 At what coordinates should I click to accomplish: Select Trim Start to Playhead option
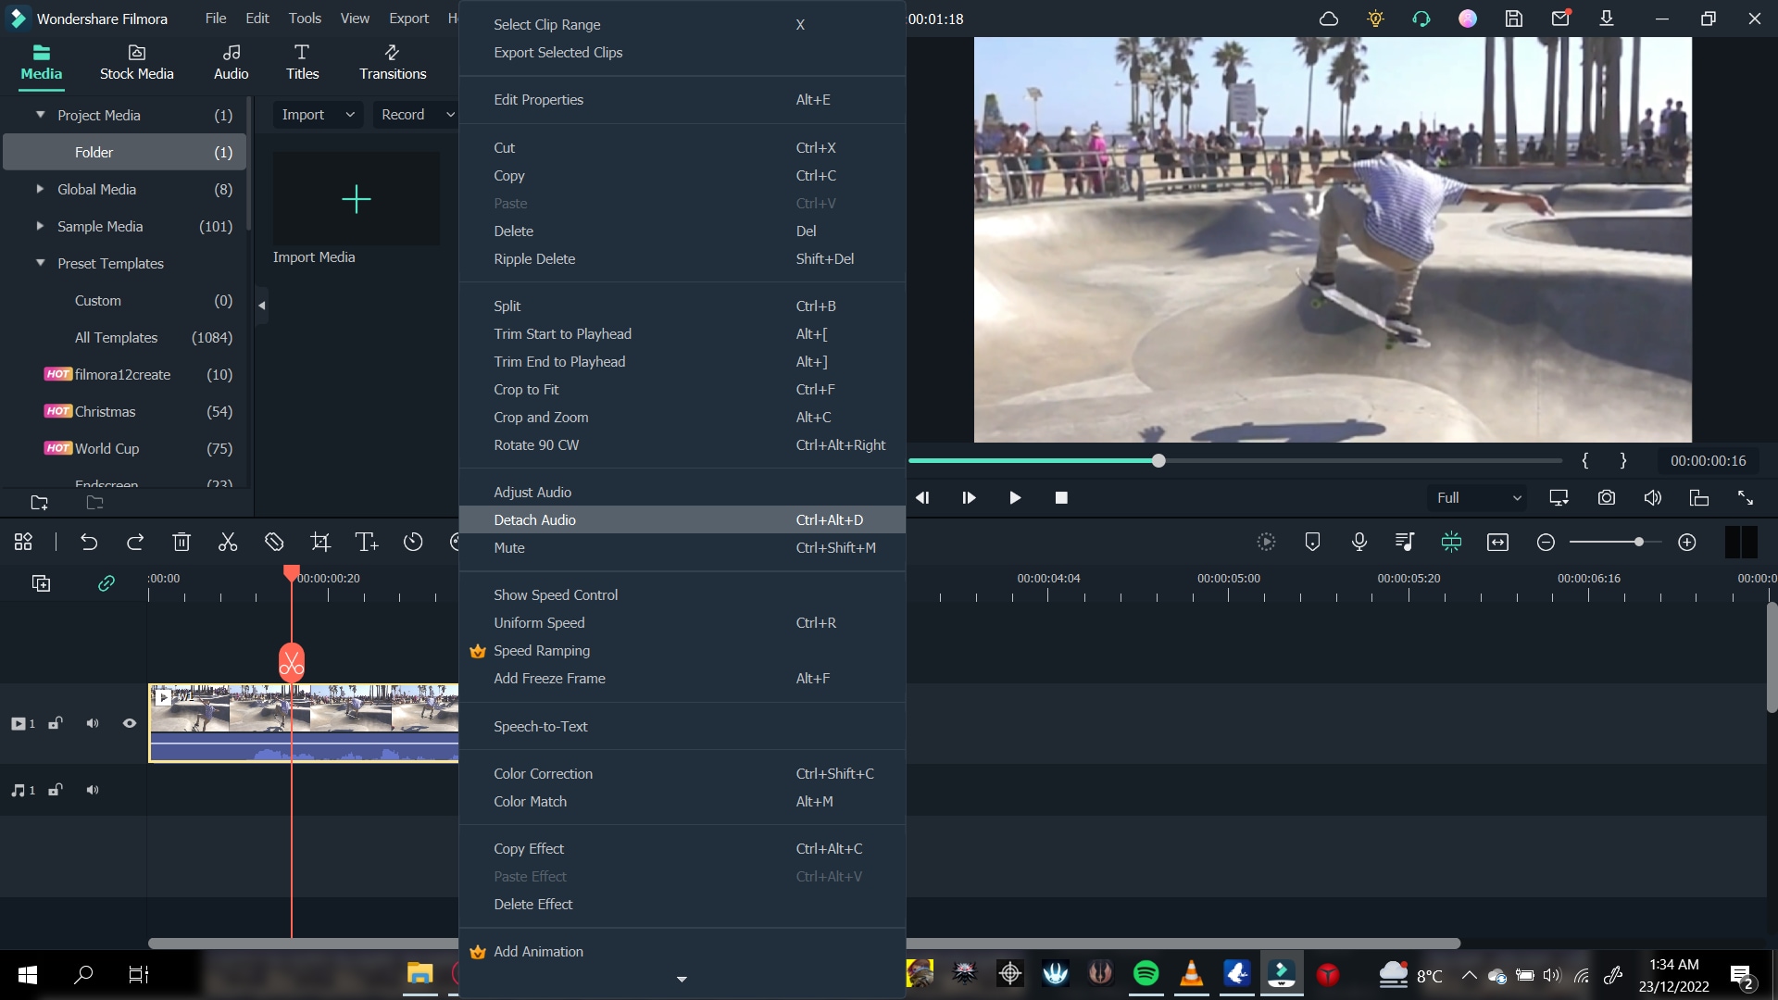[563, 333]
